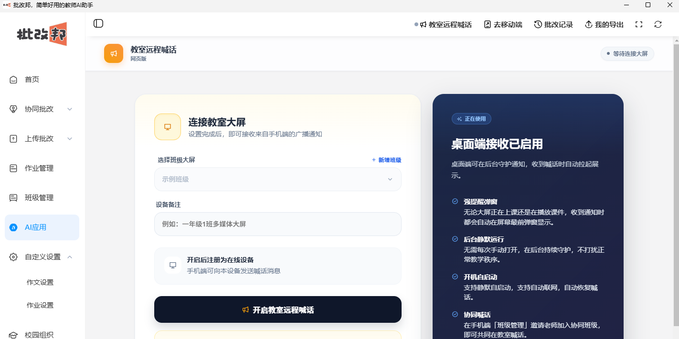
Task: Click the vertical page scrollbar
Action: click(676, 186)
